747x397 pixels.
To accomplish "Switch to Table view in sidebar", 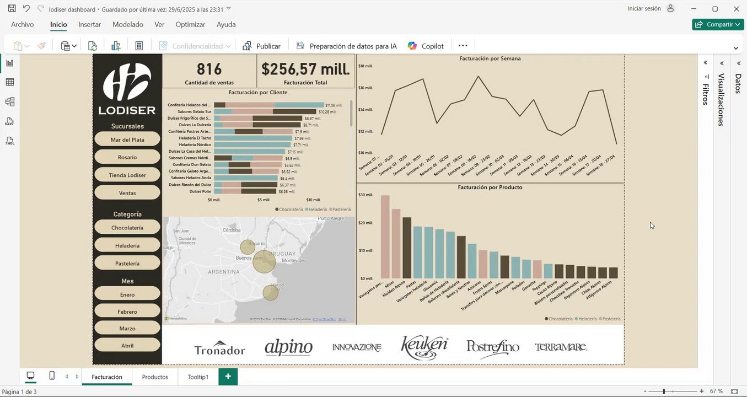I will pos(9,82).
